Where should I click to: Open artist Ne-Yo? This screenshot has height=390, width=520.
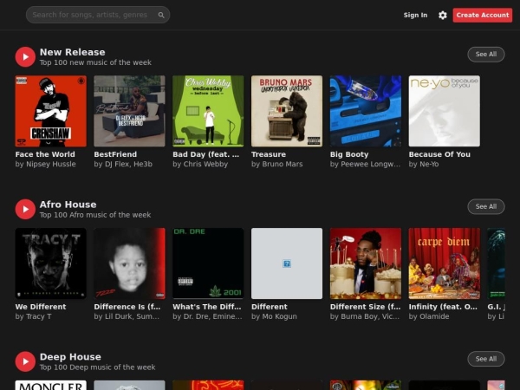click(424, 164)
